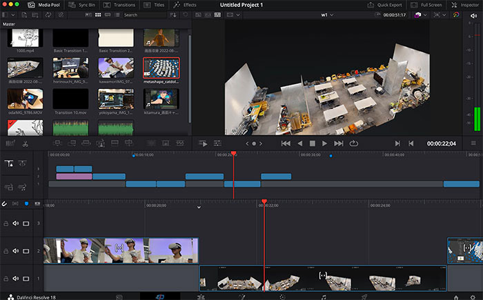Mute audio on track 2
Viewport: 483px width, 300px height.
point(16,251)
